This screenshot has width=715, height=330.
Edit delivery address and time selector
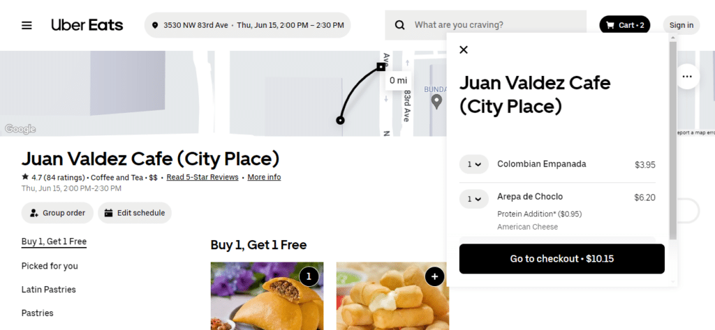pyautogui.click(x=248, y=25)
